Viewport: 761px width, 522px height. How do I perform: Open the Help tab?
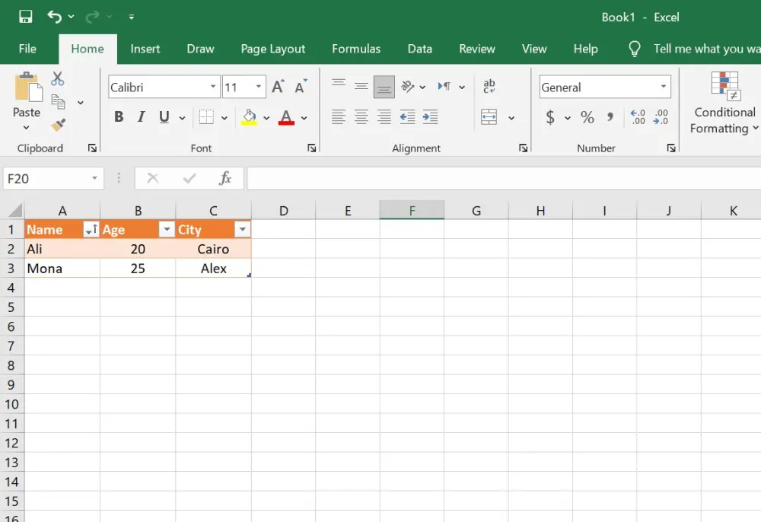tap(586, 49)
